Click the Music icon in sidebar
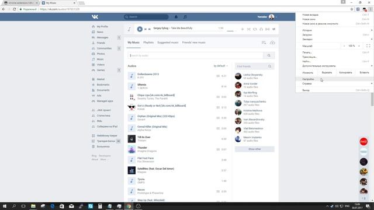This screenshot has height=210, width=374. [93, 59]
